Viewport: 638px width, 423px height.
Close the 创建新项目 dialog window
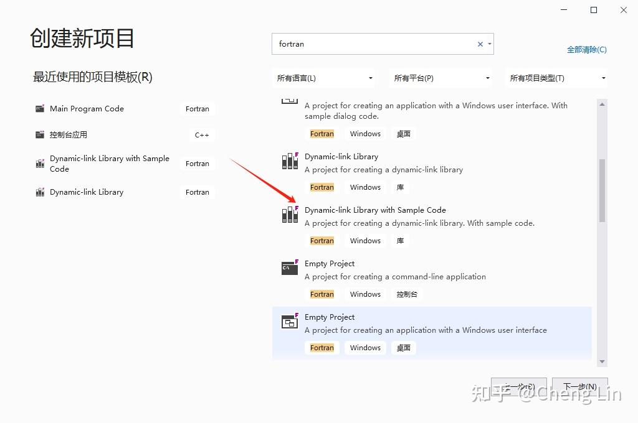623,10
